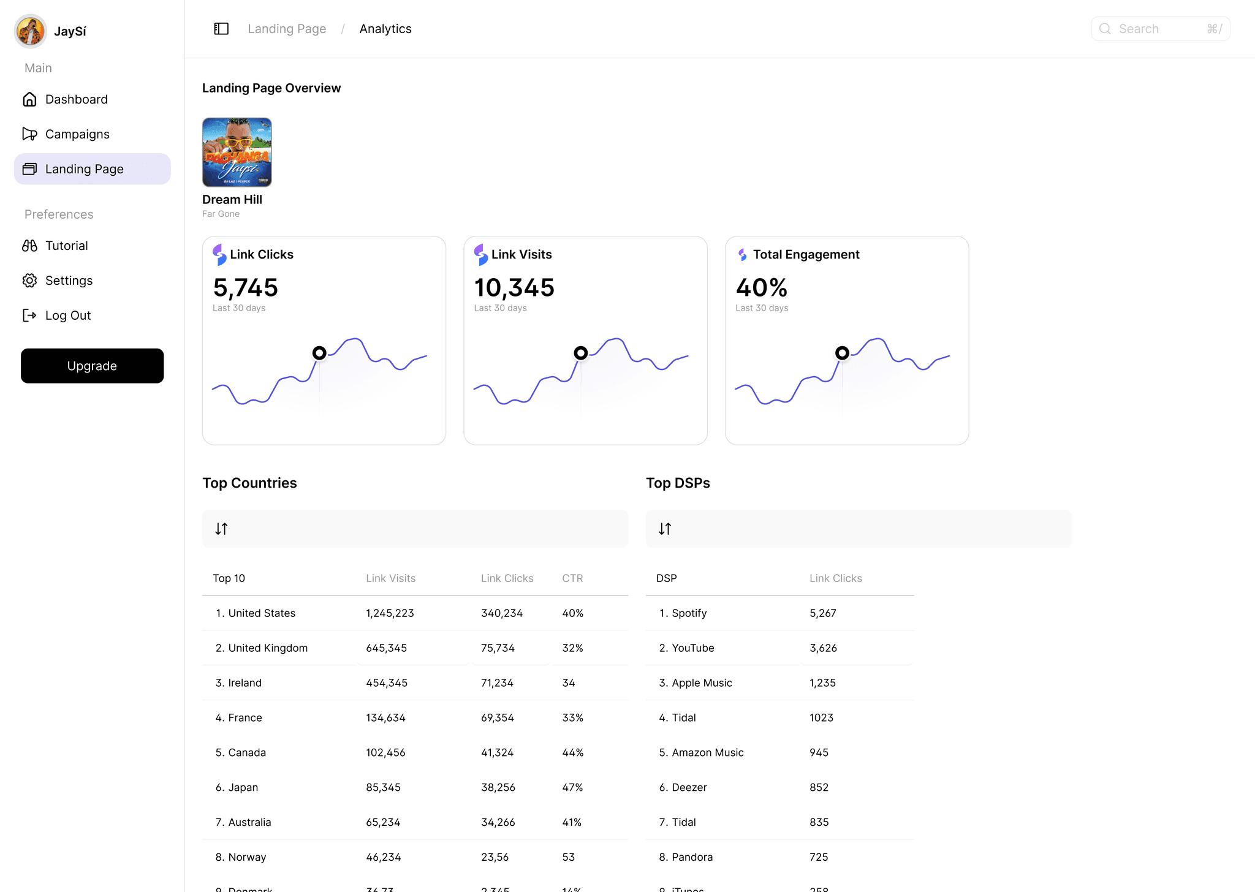
Task: Open the Dream Hill album cover
Action: coord(237,152)
